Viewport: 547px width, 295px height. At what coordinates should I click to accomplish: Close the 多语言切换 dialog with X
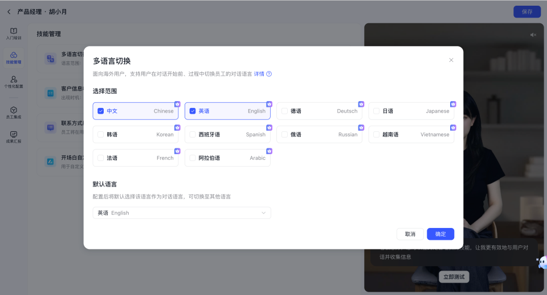click(451, 60)
